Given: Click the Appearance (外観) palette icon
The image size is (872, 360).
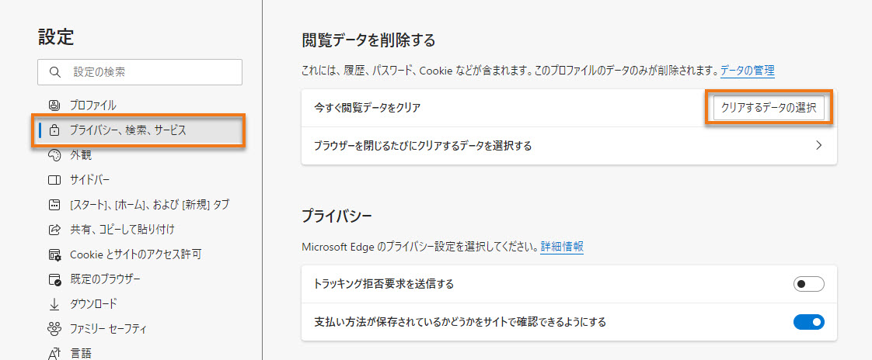Looking at the screenshot, I should click(x=54, y=155).
